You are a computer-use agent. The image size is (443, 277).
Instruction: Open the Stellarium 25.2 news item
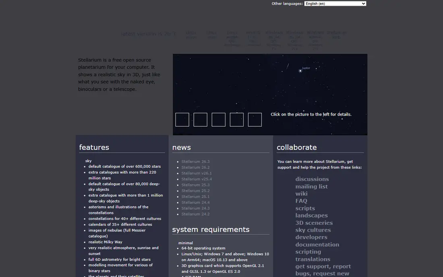(195, 190)
